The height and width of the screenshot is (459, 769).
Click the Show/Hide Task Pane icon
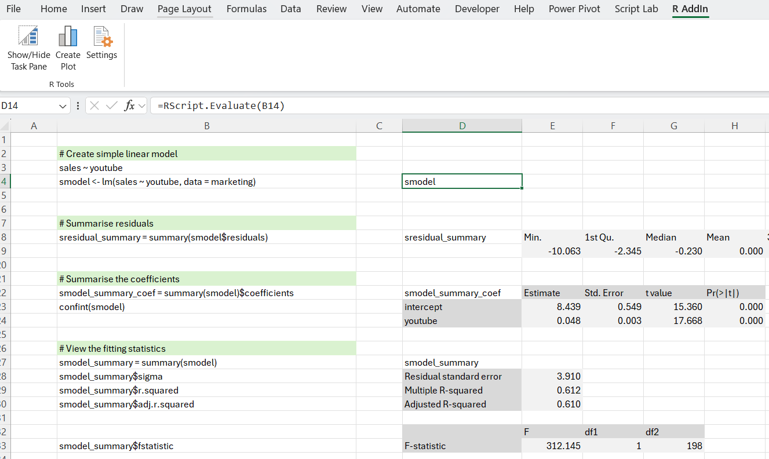(x=29, y=36)
